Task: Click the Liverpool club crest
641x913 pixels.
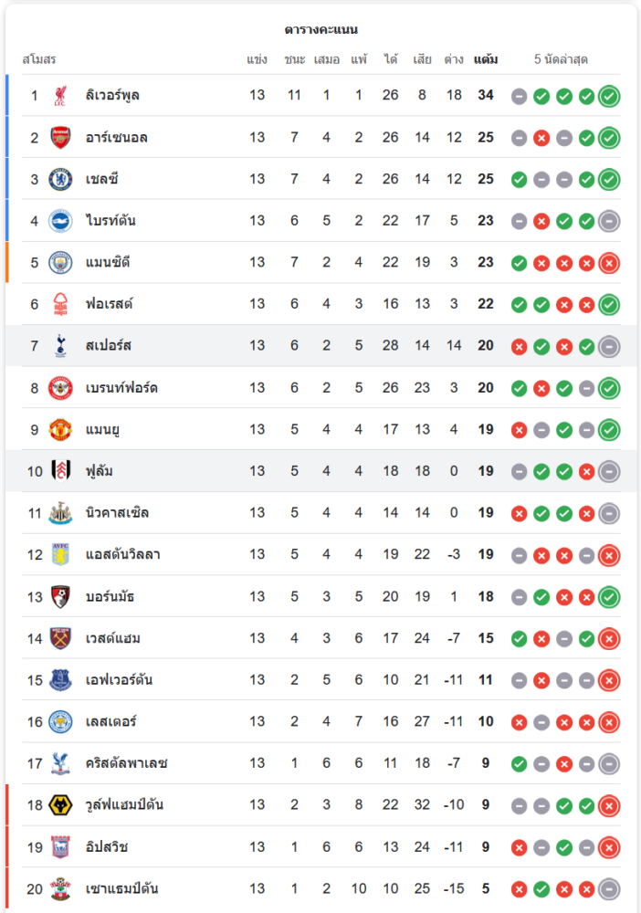Action: tap(60, 96)
